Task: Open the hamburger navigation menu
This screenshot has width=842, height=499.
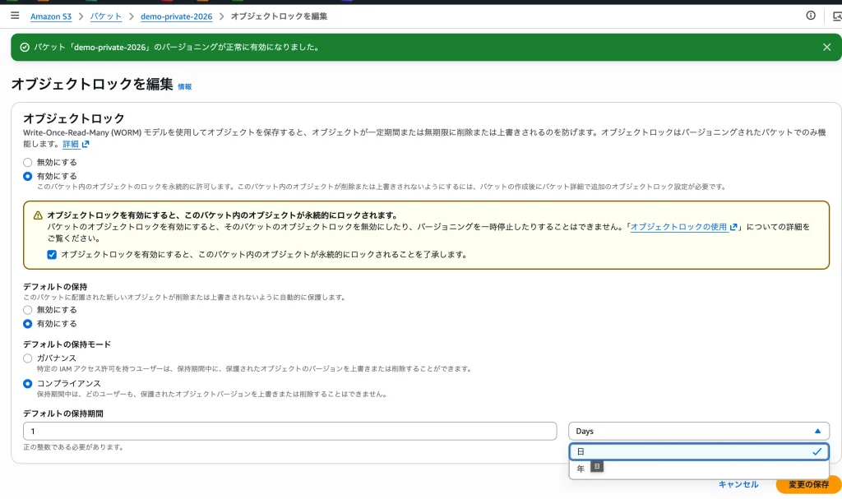Action: 15,16
